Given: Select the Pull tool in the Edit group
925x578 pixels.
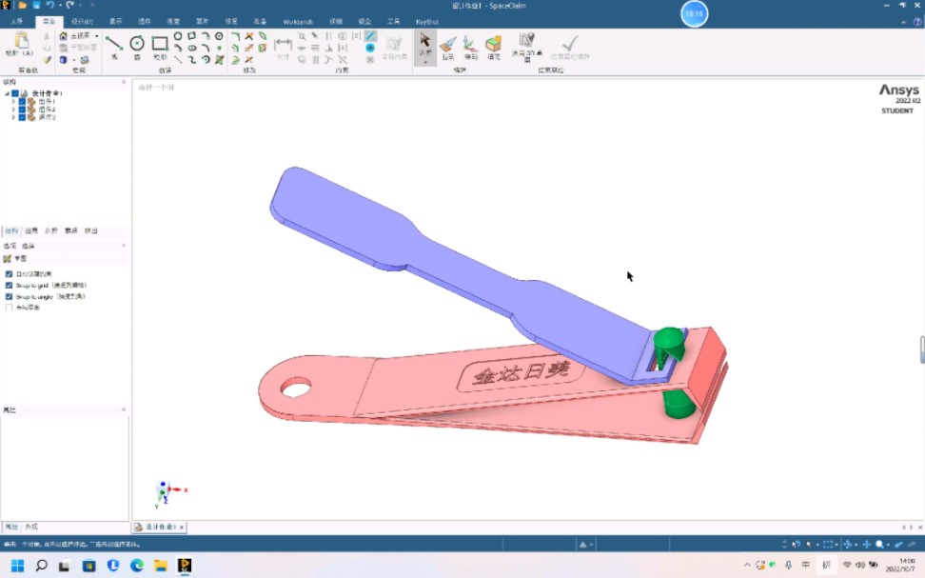Looking at the screenshot, I should 449,44.
